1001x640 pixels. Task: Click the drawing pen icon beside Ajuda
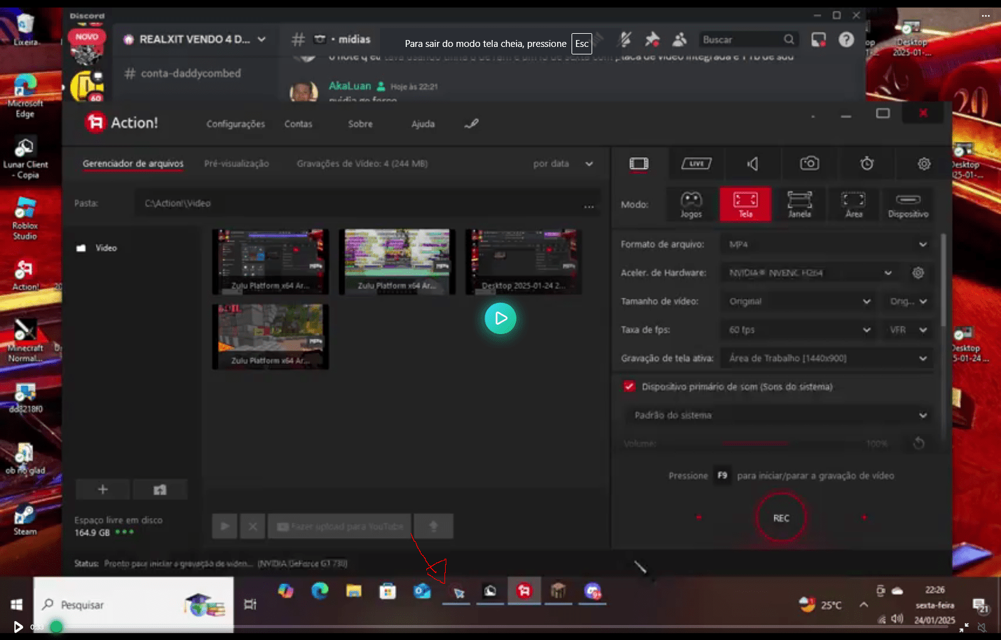tap(471, 124)
